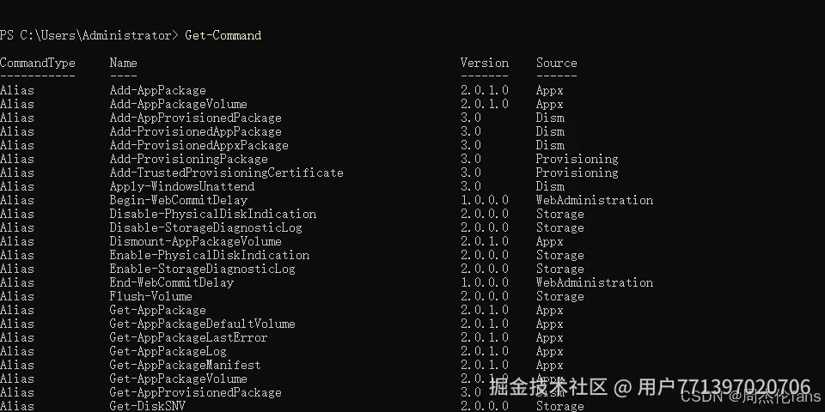This screenshot has width=825, height=412.
Task: Select the Apply-WindowsUnattend command name
Action: click(182, 186)
